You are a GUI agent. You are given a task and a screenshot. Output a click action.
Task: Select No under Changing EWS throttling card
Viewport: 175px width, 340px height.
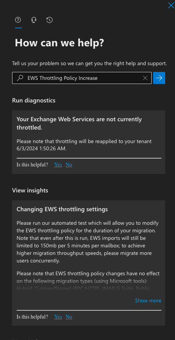pyautogui.click(x=69, y=317)
